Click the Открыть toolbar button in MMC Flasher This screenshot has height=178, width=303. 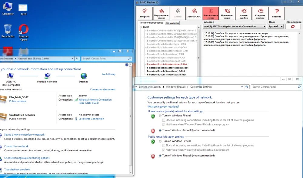[145, 13]
